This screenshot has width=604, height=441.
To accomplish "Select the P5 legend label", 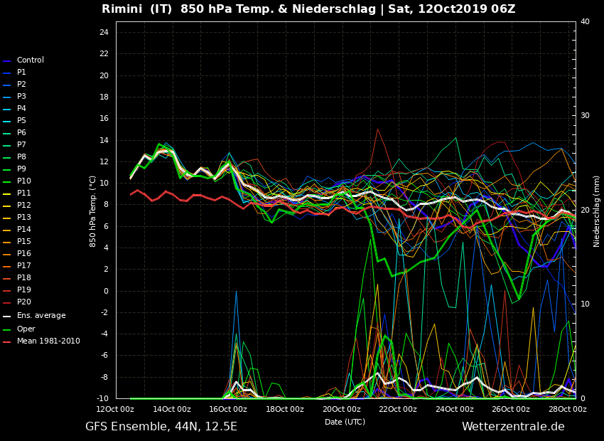I will click(21, 121).
